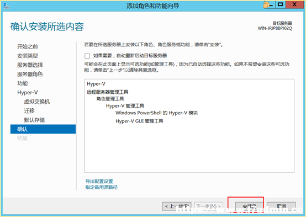
Task: Select 远程服务器管理工具 in install list
Action: pos(108,92)
